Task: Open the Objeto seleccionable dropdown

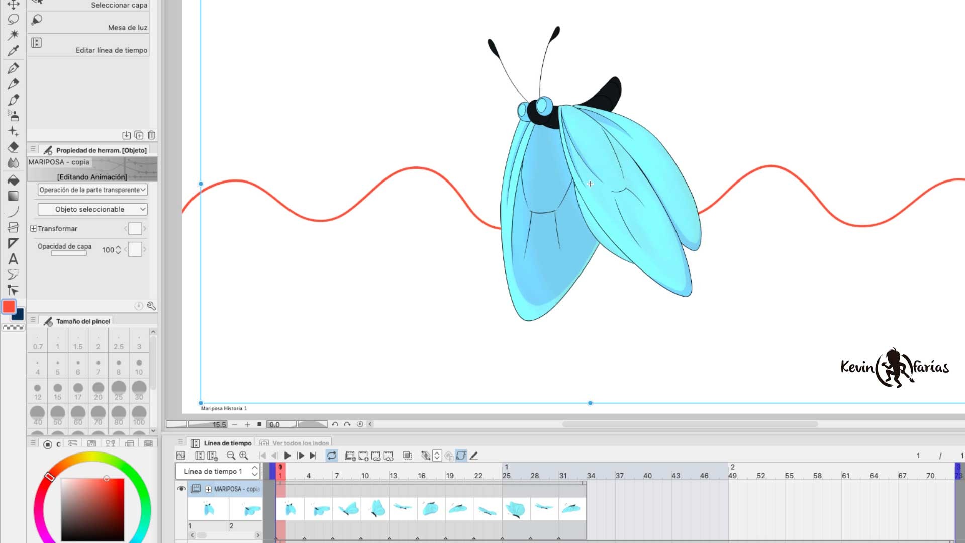Action: tap(91, 209)
